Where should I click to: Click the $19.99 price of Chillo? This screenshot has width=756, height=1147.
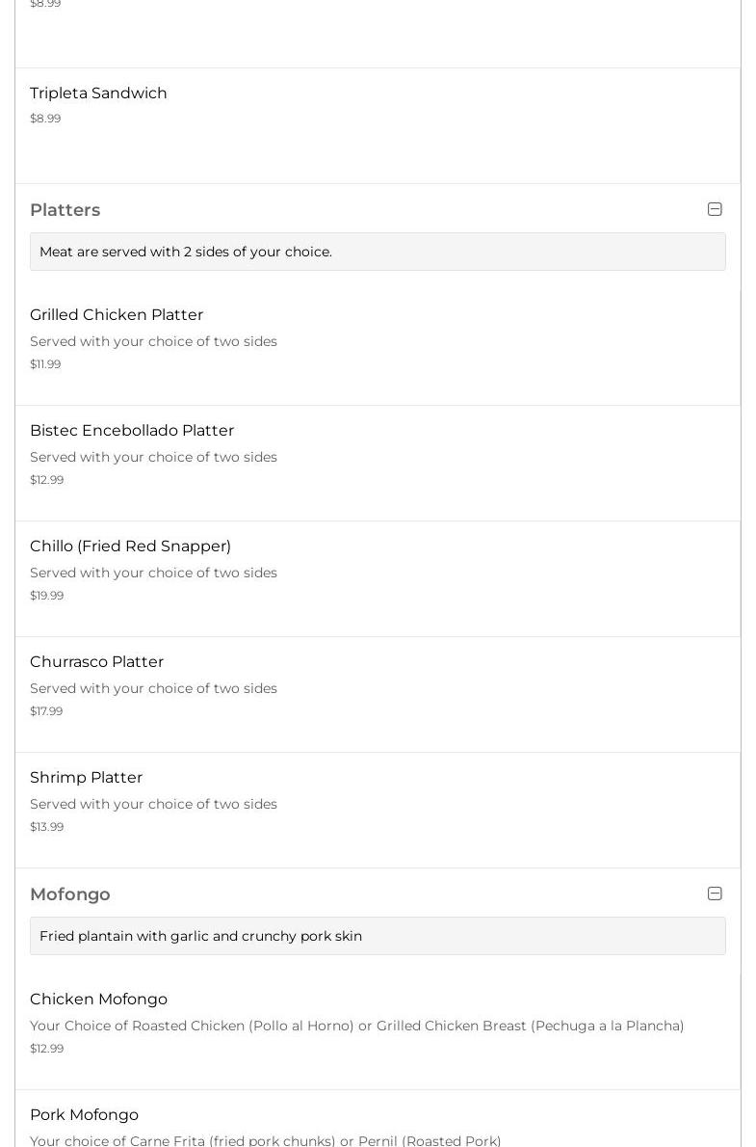tap(46, 596)
